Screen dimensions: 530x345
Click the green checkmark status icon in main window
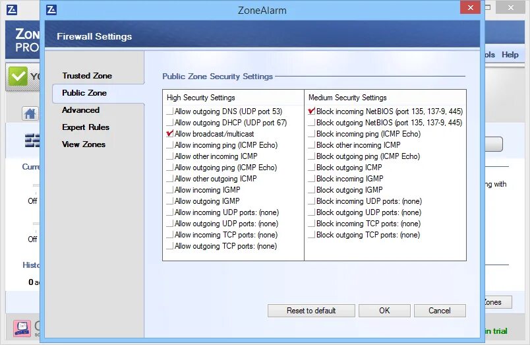(18, 77)
